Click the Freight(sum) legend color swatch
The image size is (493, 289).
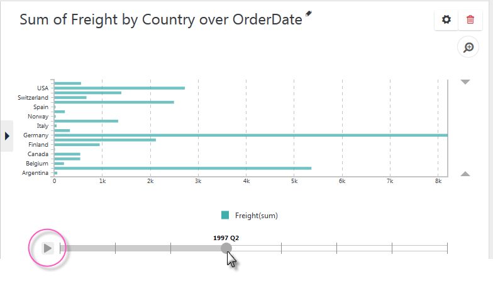[x=225, y=216]
